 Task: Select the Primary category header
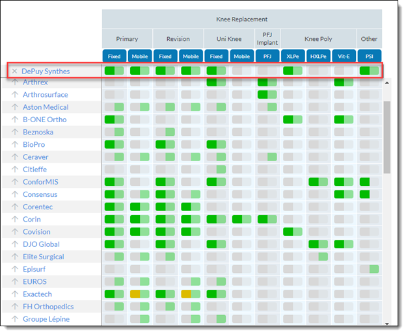pos(127,39)
